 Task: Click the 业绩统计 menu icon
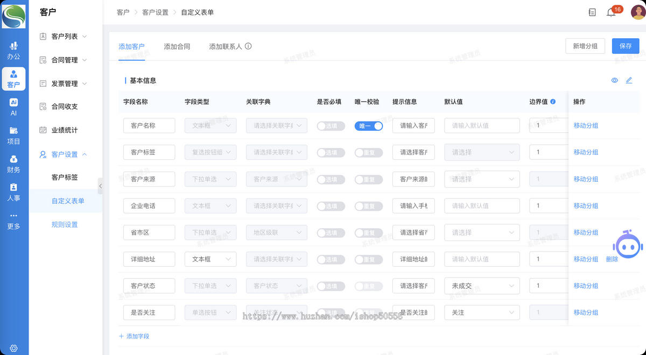pyautogui.click(x=43, y=130)
